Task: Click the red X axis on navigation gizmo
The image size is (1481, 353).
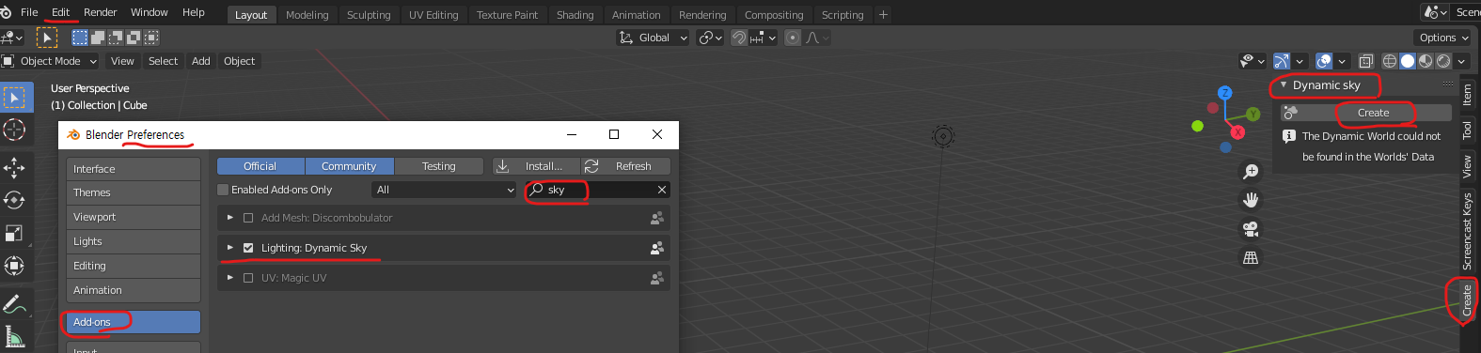Action: coord(1237,132)
